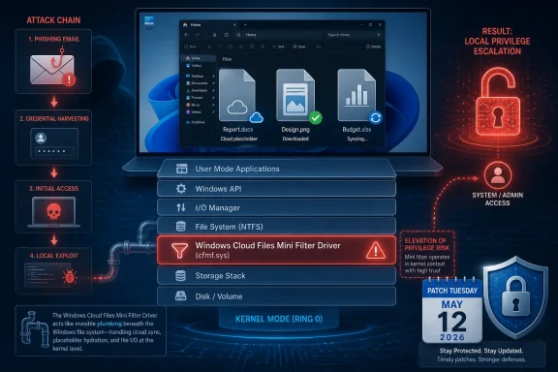
Task: Click the "ATTACK CHAIN" heading
Action: [53, 20]
